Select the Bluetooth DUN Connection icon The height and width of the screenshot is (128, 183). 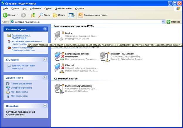point(60,89)
